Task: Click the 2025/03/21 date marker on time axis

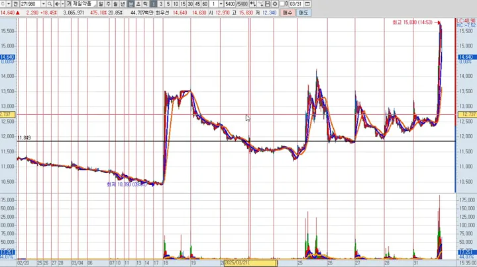Action: click(250, 263)
